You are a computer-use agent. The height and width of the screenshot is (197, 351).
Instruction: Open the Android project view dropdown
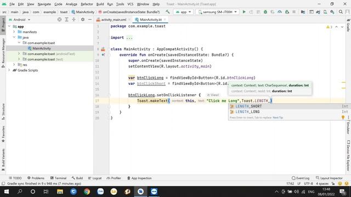[20, 20]
